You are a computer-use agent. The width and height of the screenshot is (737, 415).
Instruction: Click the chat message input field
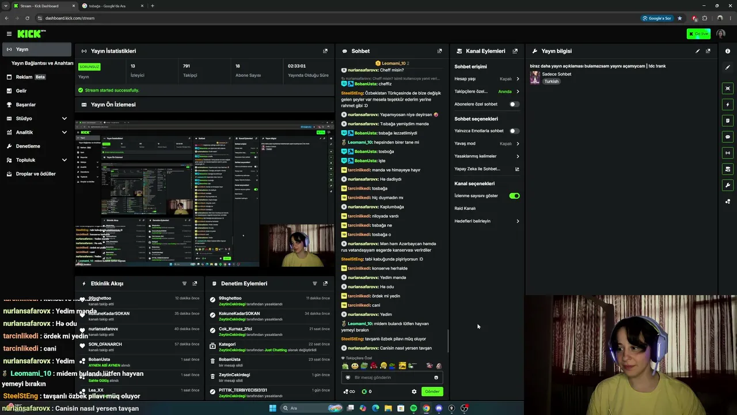pyautogui.click(x=392, y=378)
